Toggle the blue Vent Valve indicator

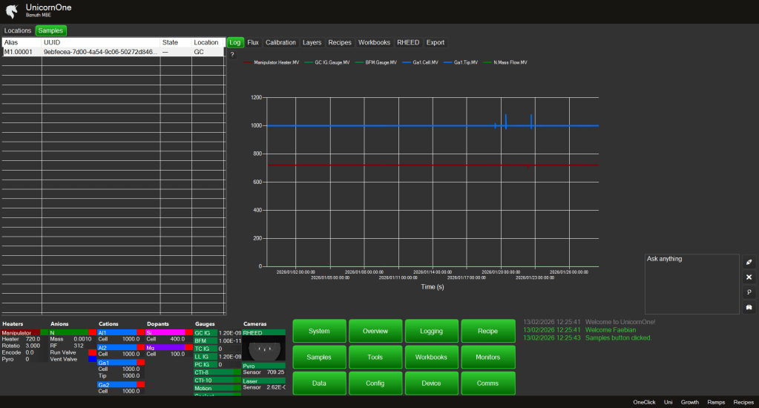pos(92,359)
